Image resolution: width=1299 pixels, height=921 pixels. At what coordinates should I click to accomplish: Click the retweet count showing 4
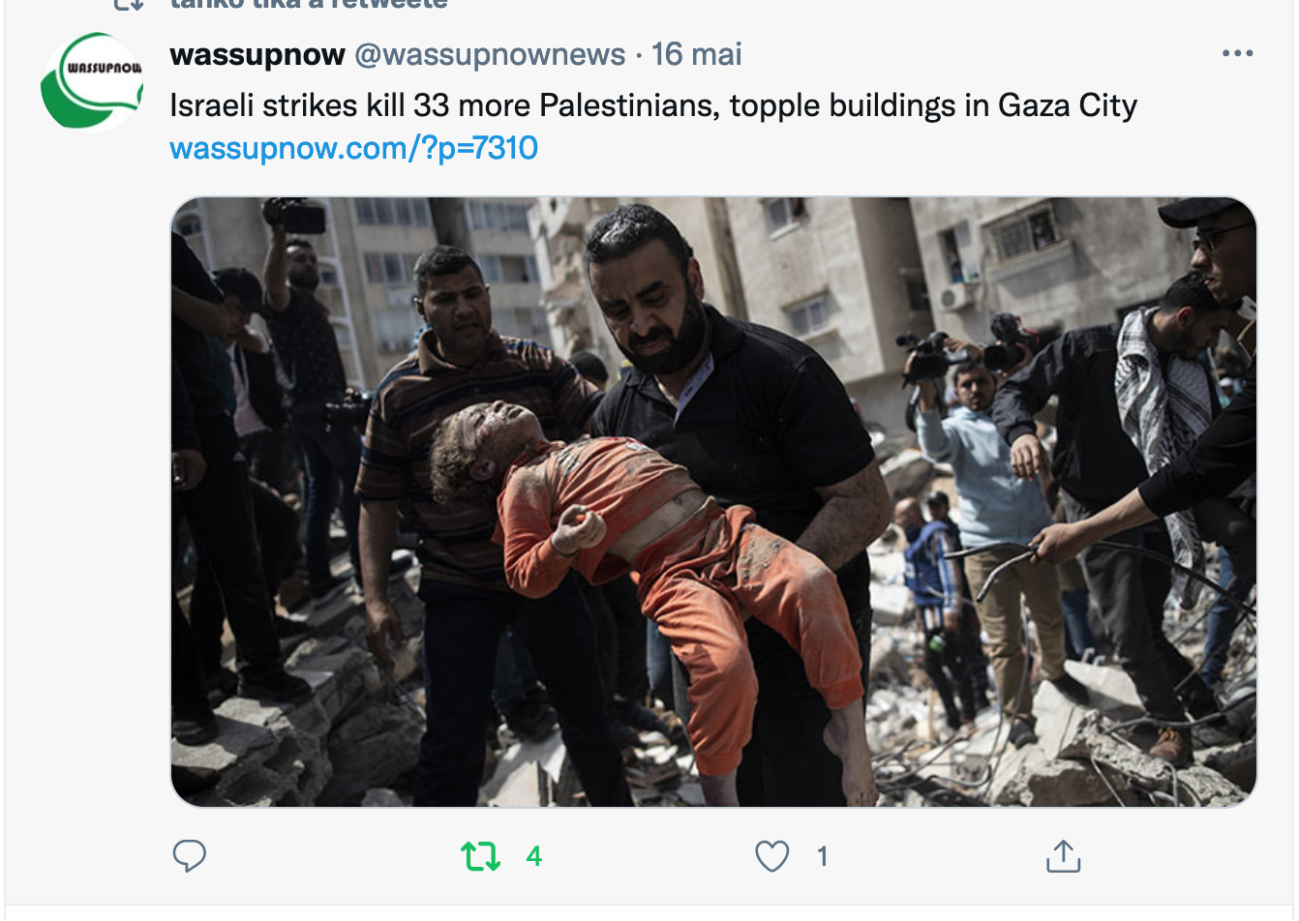533,856
